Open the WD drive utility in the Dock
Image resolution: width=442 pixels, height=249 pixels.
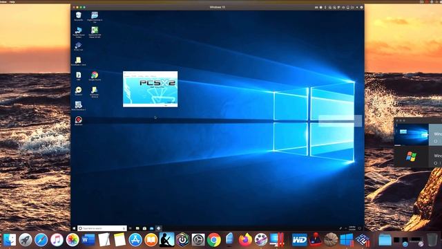pos(299,240)
